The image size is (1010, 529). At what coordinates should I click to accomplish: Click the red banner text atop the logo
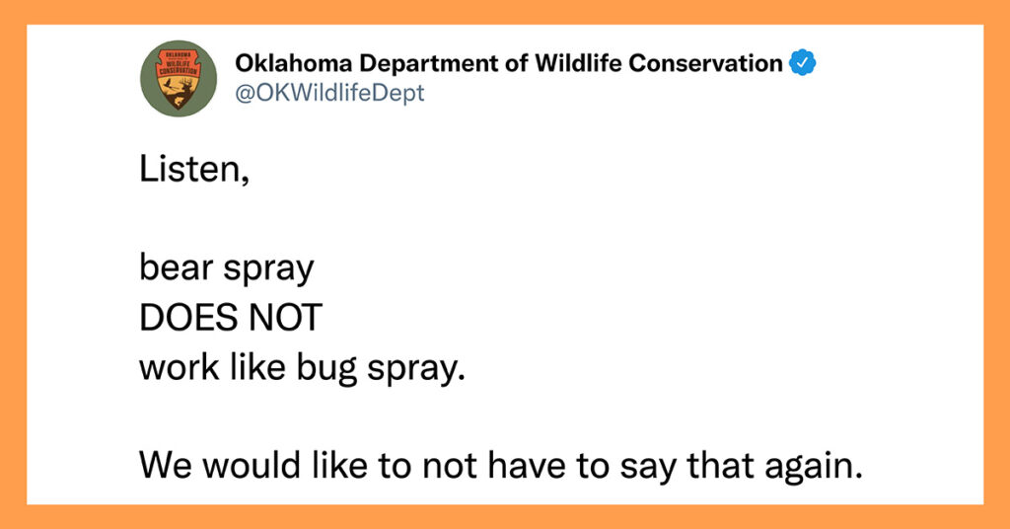click(x=179, y=64)
